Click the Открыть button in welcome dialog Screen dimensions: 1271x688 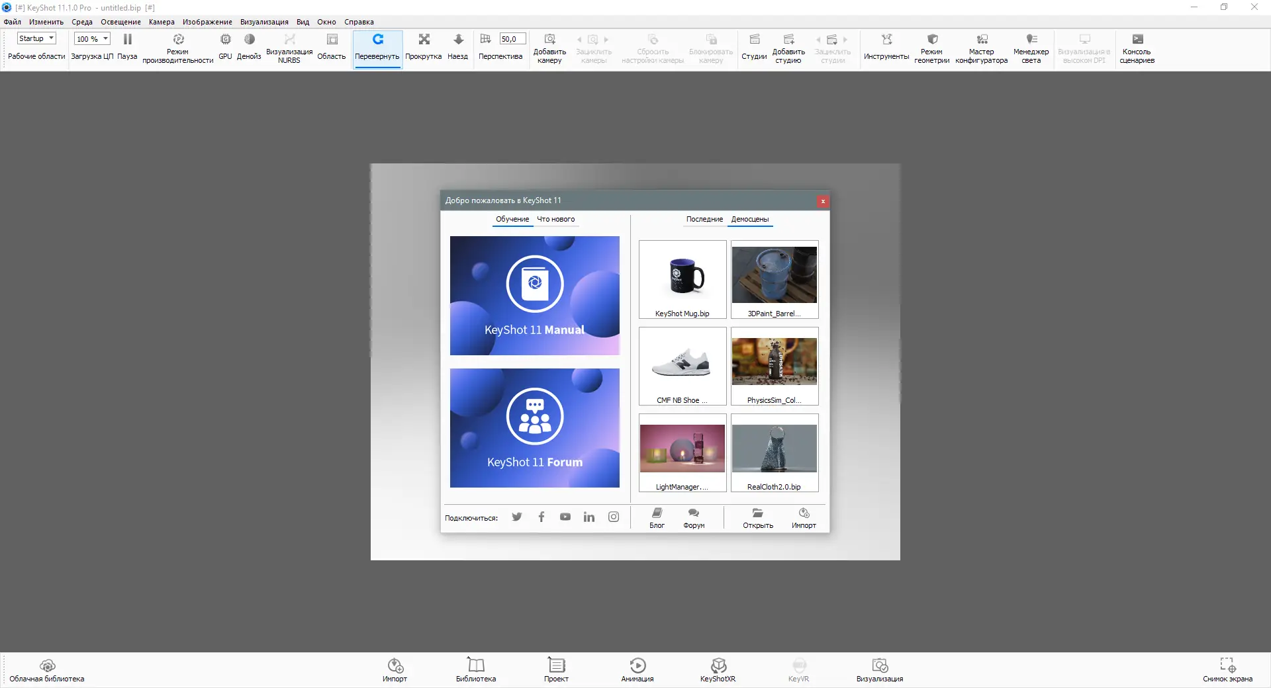click(758, 518)
